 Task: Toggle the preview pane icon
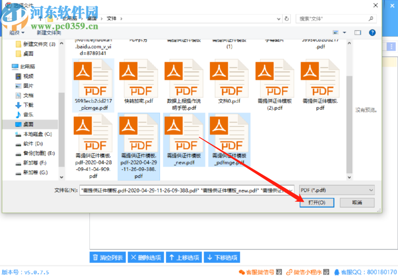click(x=358, y=33)
